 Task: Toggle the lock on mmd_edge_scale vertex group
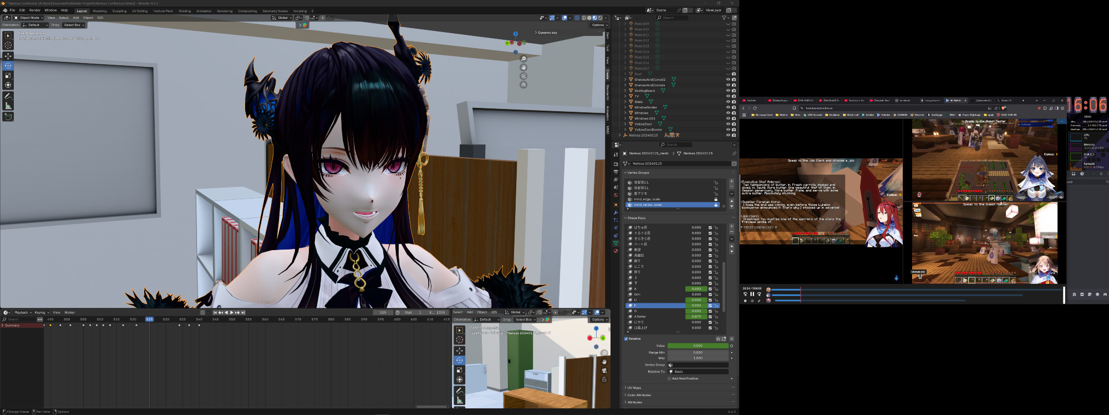pos(716,199)
